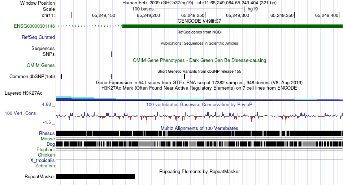
Task: Click the chr11:65,249,084-65,249,404 position text
Action: point(237,3)
